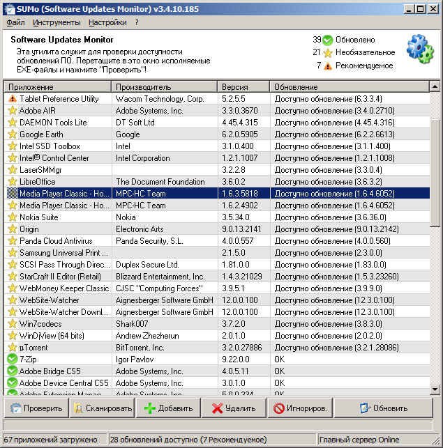Click star icon beside LibreOffice
The image size is (443, 448).
point(13,182)
